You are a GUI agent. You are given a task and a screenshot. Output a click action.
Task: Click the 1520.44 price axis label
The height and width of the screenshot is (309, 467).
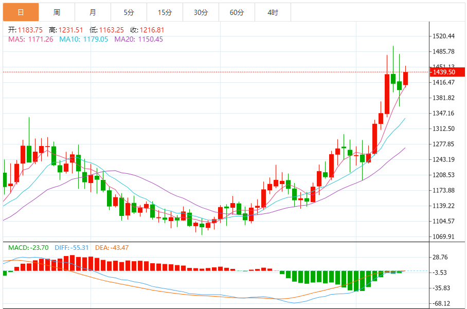tap(443, 36)
